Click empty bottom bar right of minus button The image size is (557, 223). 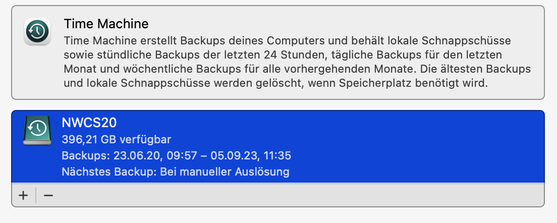303,195
